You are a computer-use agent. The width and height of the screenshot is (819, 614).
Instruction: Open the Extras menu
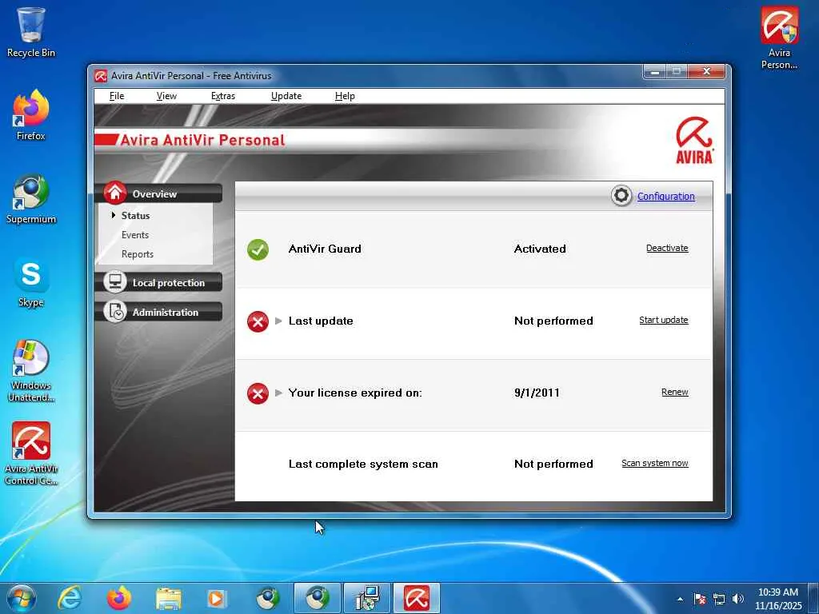point(223,96)
